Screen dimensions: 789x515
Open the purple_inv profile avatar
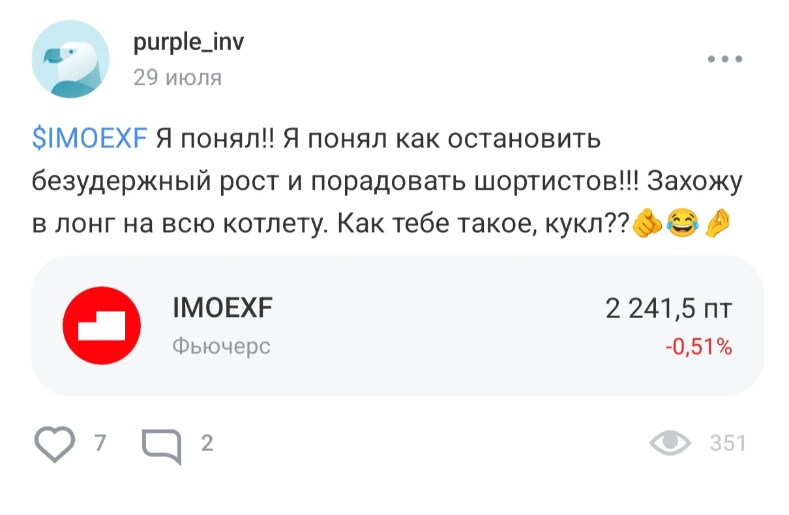pos(70,59)
